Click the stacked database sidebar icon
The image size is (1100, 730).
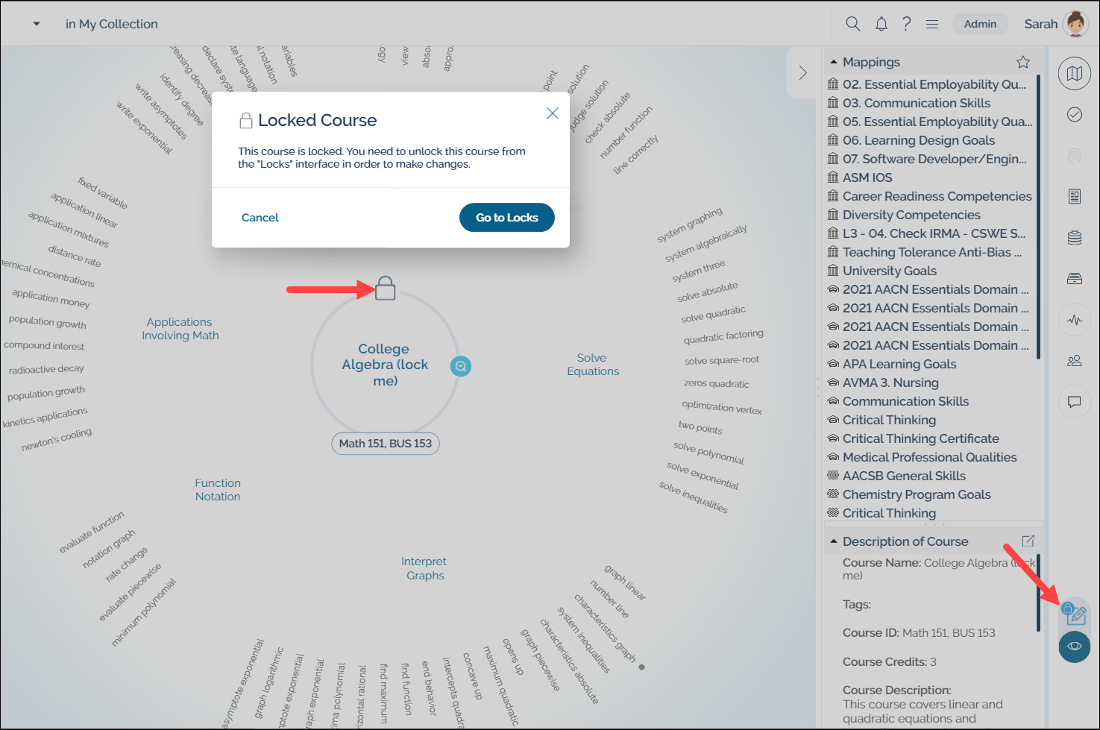tap(1074, 237)
